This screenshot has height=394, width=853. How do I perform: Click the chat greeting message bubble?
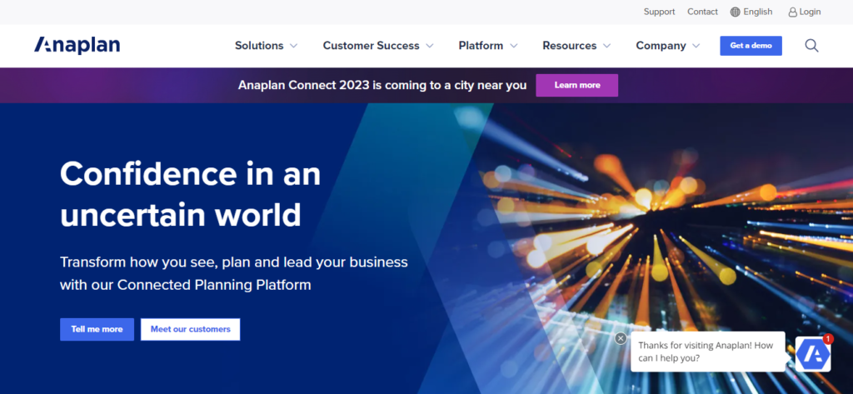708,352
